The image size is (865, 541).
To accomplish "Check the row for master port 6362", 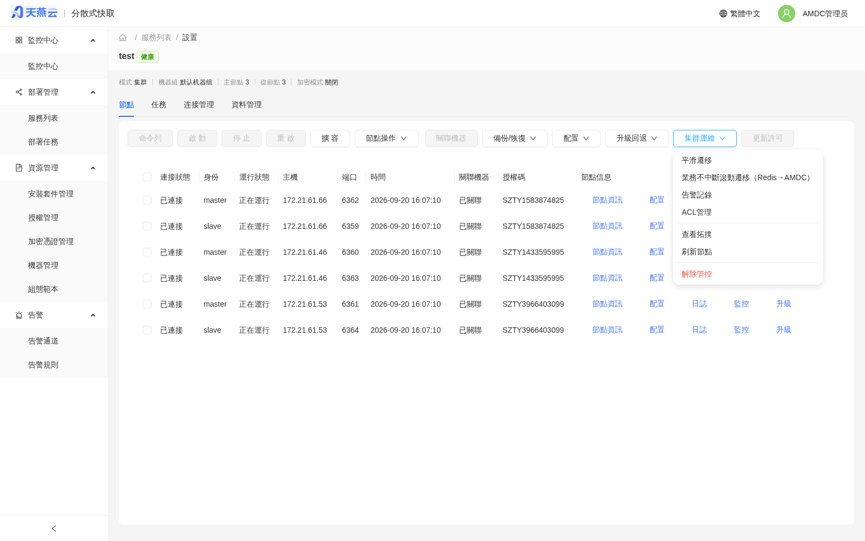I will (147, 200).
